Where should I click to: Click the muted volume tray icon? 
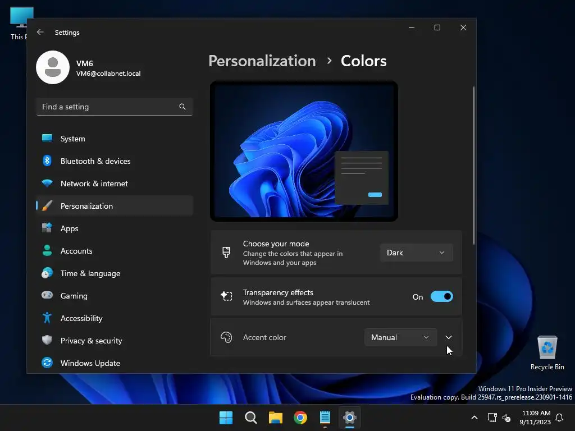506,418
